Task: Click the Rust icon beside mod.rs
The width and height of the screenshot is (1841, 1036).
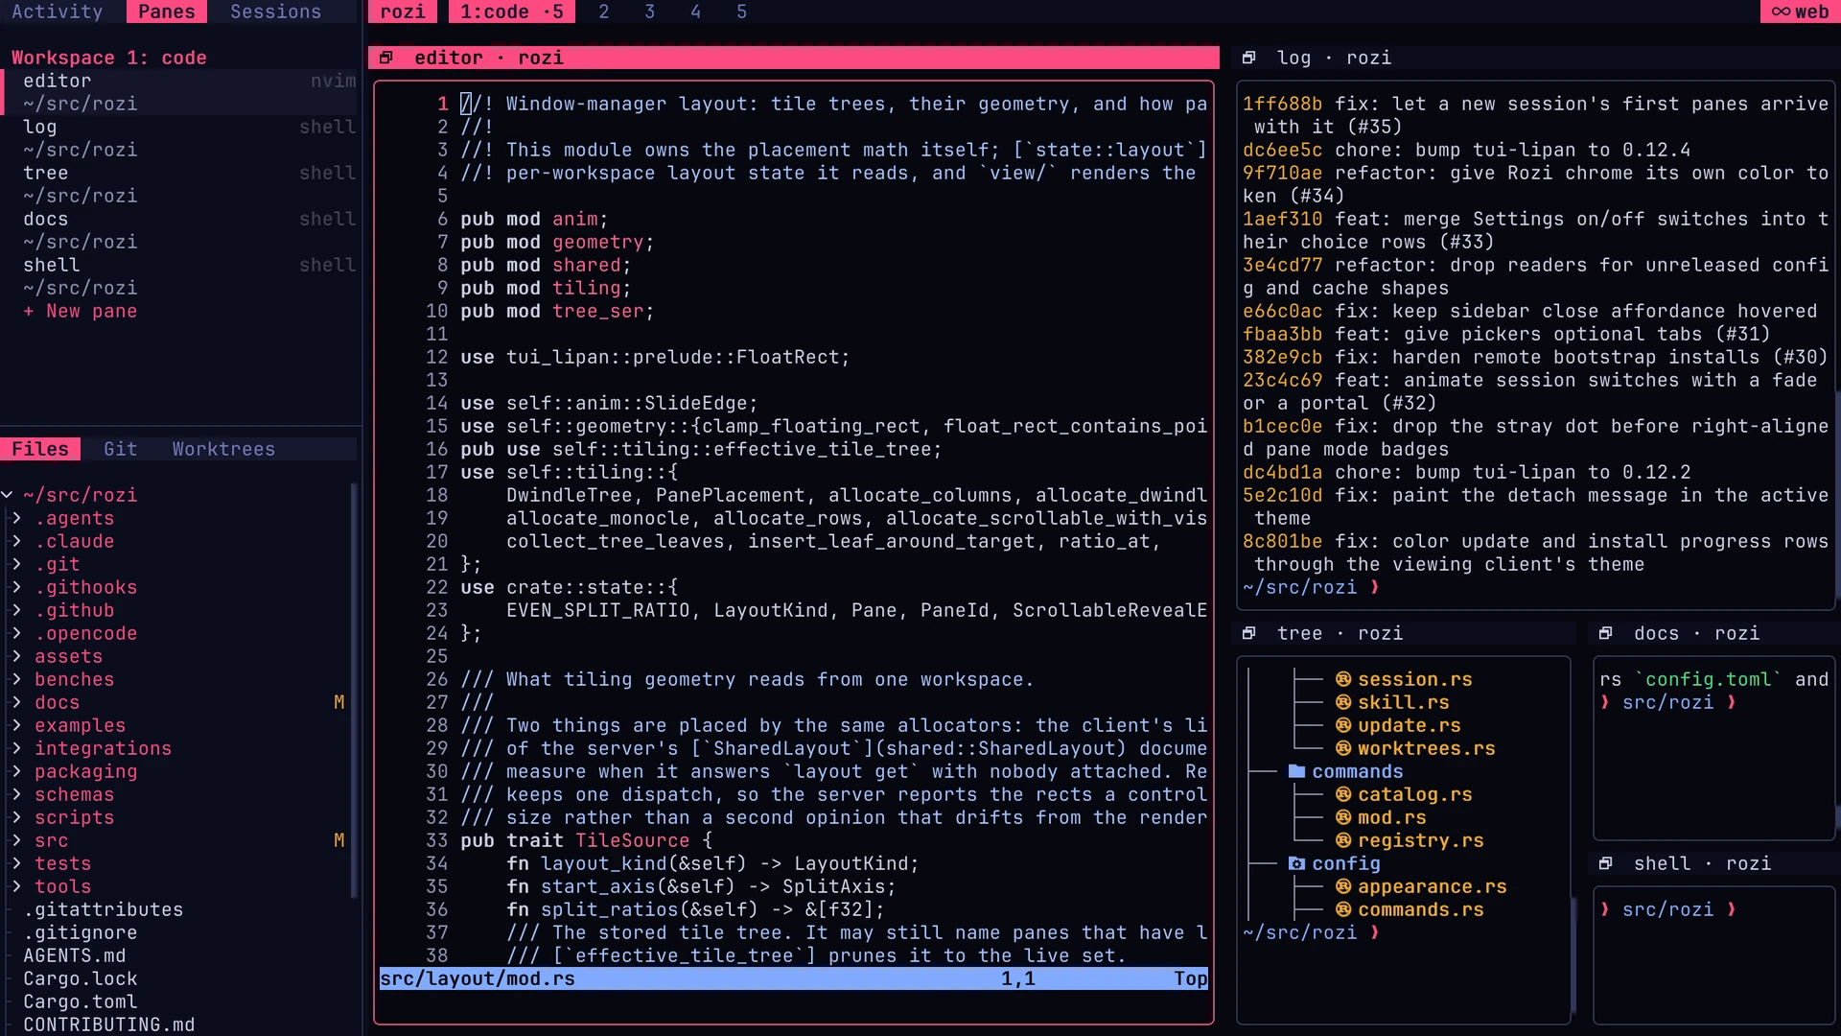Action: click(1343, 817)
